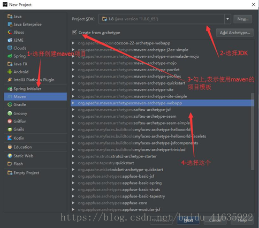Expand maven-archetype-mojo node
This screenshot has width=259, height=228.
pyautogui.click(x=73, y=63)
